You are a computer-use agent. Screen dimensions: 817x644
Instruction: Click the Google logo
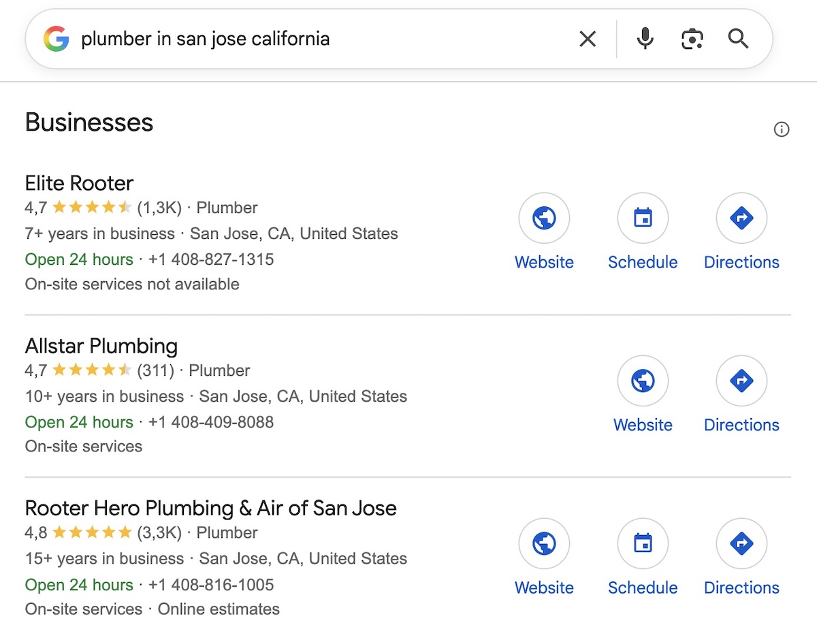[x=58, y=39]
